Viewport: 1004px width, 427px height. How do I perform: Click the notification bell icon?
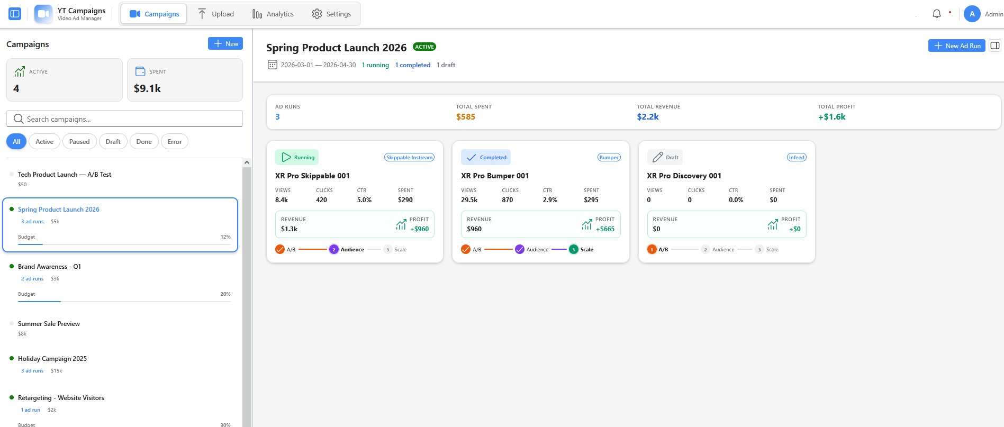pyautogui.click(x=936, y=14)
